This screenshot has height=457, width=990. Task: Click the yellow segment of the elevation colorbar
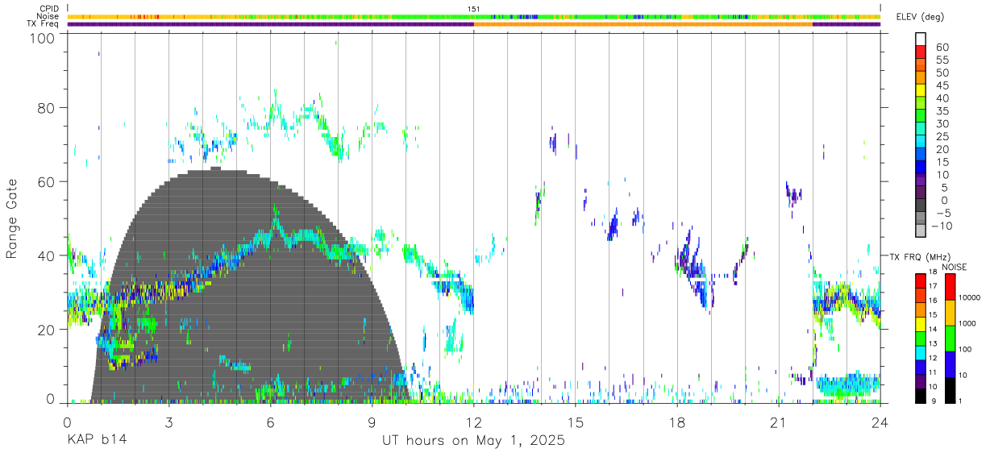pos(922,92)
